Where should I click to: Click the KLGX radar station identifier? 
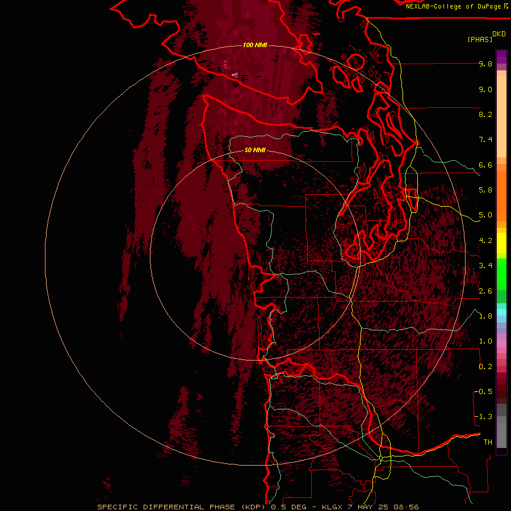(x=332, y=507)
